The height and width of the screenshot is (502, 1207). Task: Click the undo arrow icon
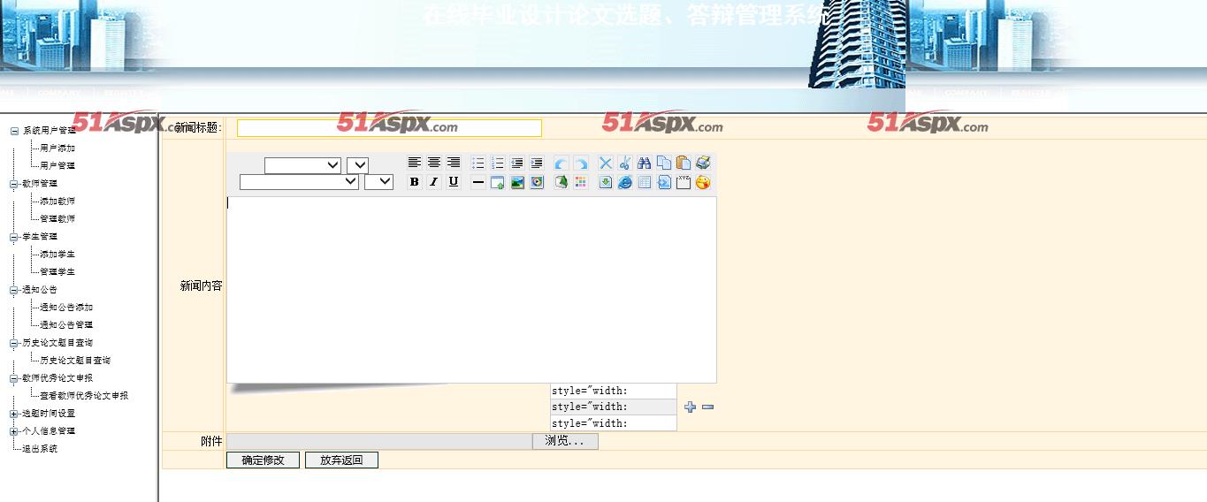click(x=561, y=163)
